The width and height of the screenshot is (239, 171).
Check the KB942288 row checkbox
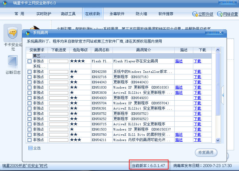(29, 72)
